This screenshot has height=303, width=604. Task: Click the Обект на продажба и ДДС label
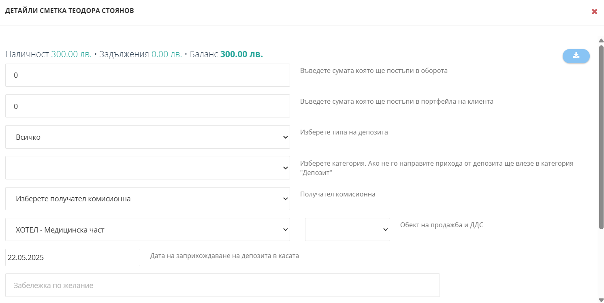coord(442,225)
